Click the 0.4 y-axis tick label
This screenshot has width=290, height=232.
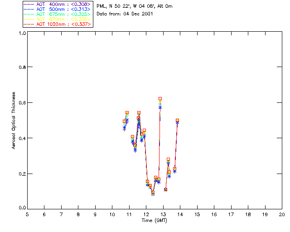22,138
